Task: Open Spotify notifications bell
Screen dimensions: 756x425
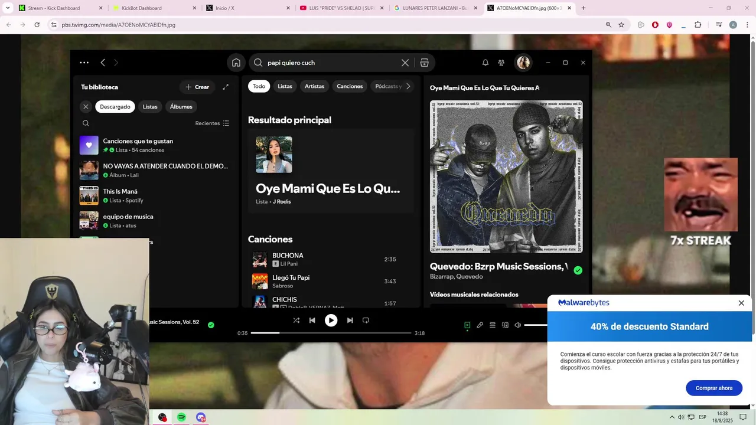Action: click(485, 63)
